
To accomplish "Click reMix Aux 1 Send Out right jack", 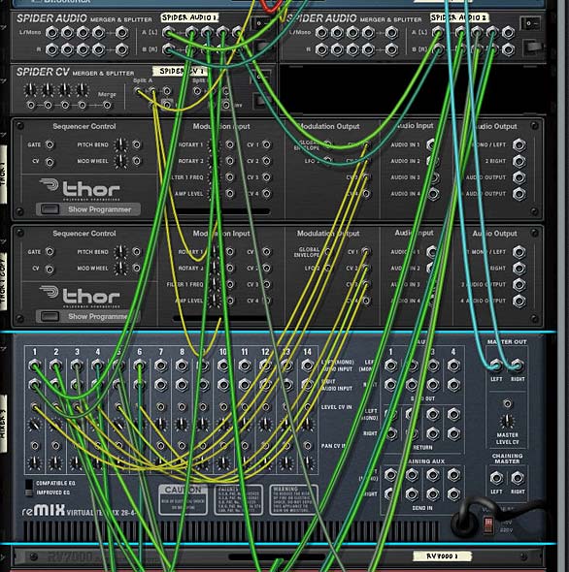I will click(x=390, y=384).
